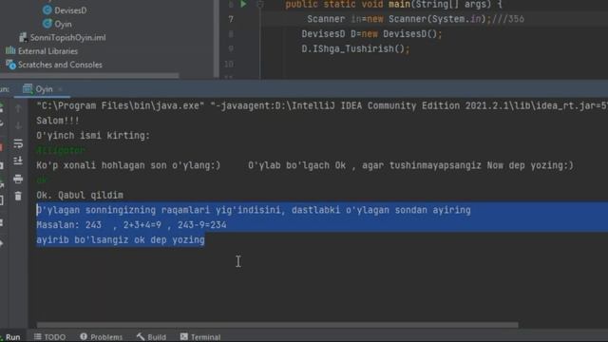Stop the running Oyin process
Viewport: 608px width, 342px height.
[1, 147]
